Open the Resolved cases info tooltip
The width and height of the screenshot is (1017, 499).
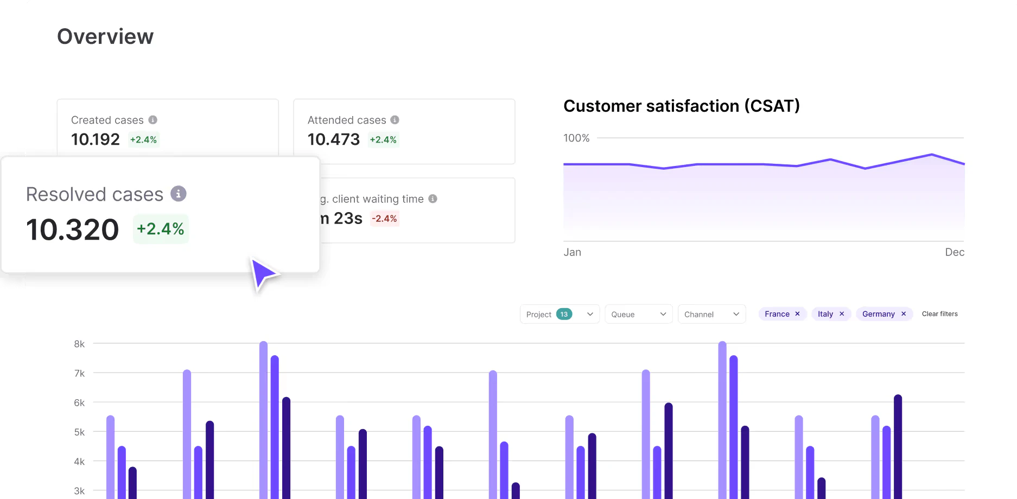click(178, 194)
